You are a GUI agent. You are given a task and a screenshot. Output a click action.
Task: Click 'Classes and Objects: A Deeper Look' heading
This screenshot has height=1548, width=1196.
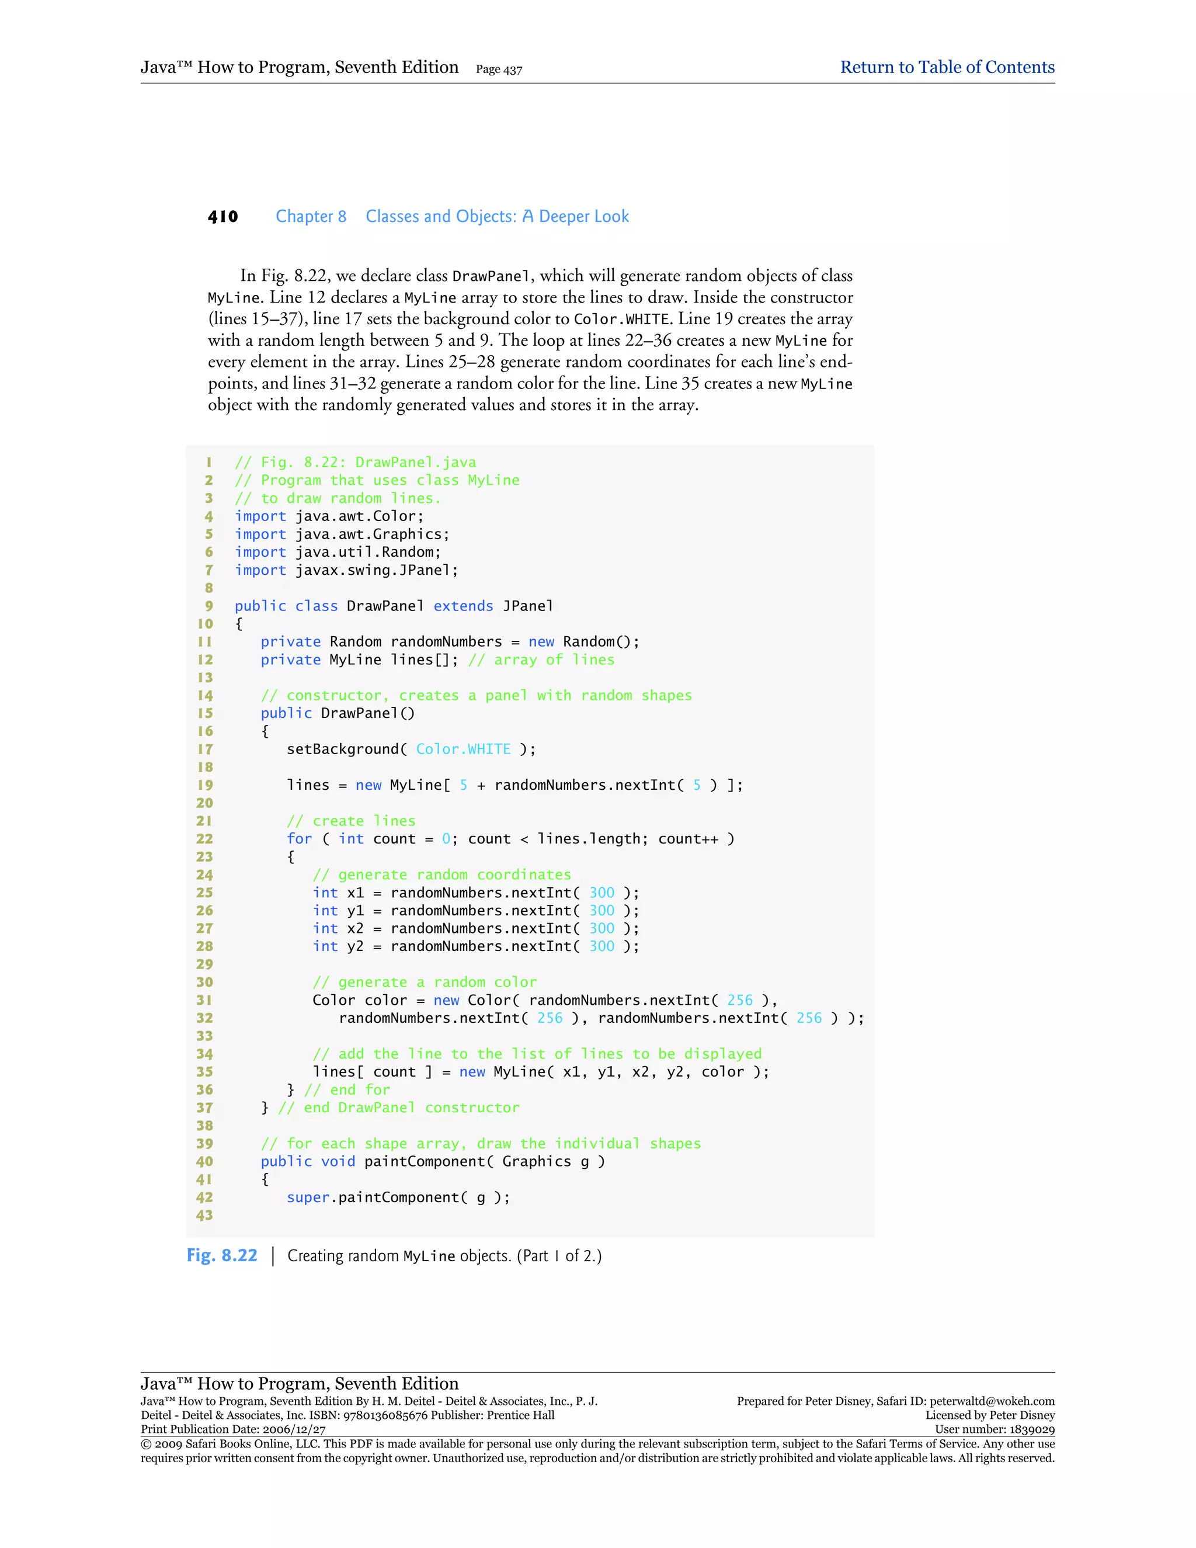[497, 216]
